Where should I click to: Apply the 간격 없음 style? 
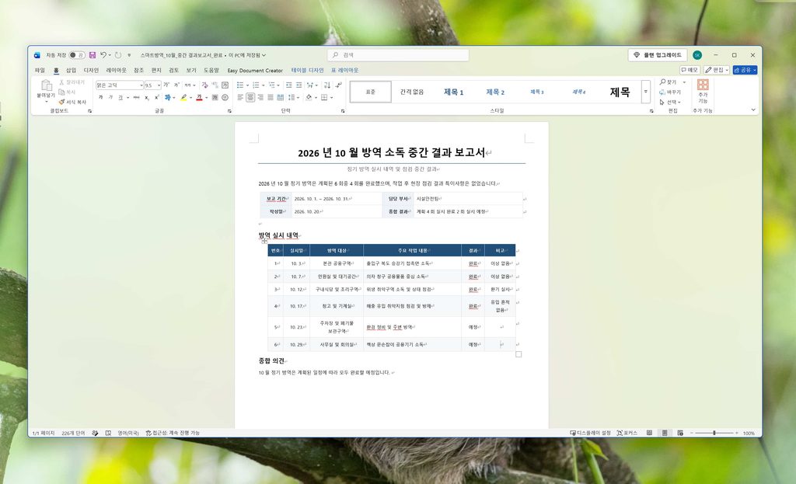[412, 92]
